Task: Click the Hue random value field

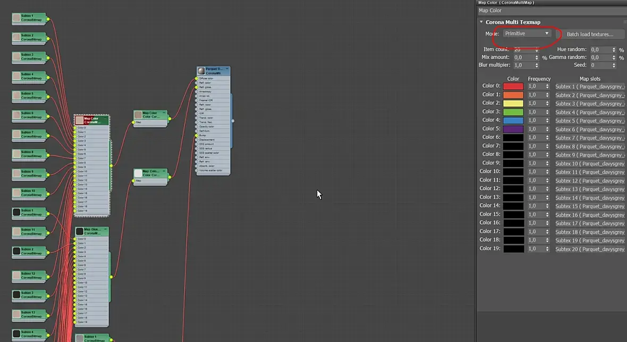Action: 600,49
